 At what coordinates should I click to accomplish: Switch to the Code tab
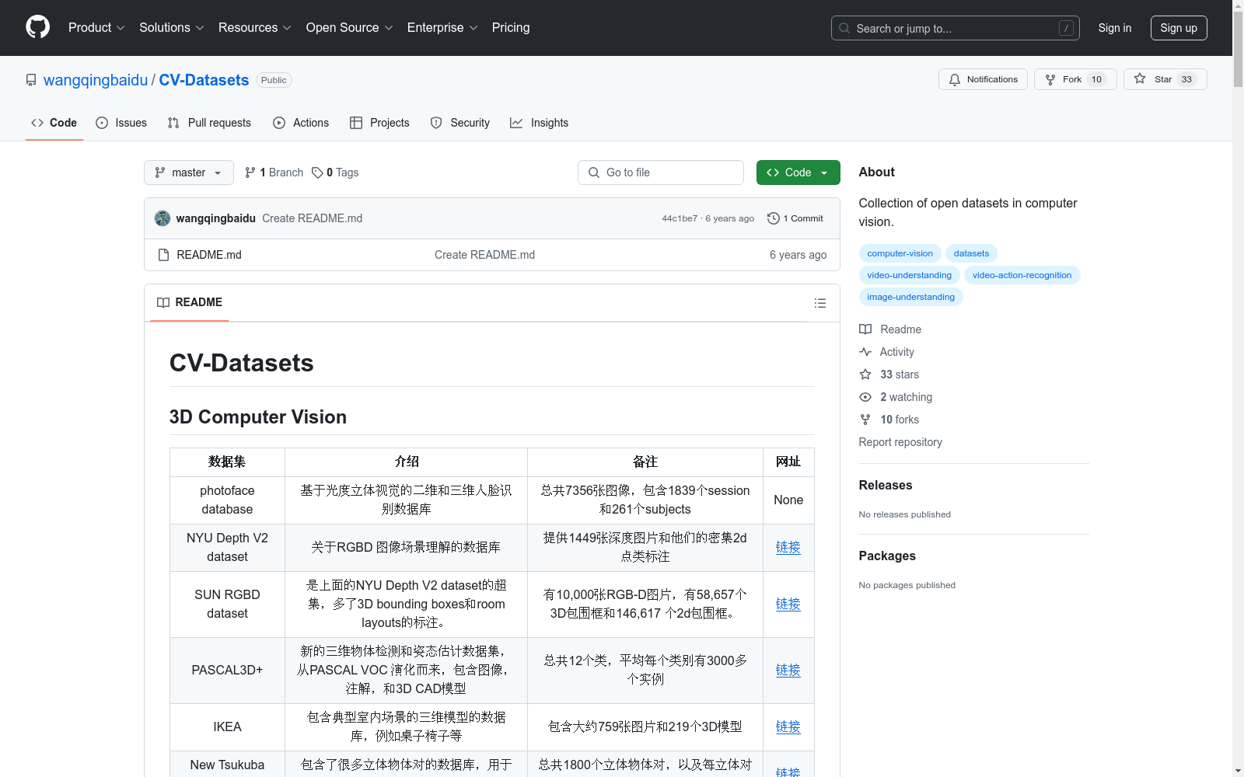(x=54, y=123)
